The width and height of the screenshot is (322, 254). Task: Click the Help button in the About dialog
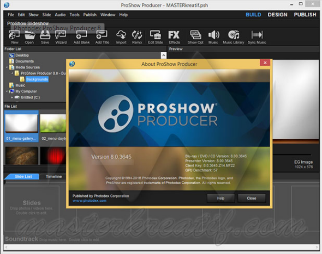(x=220, y=198)
